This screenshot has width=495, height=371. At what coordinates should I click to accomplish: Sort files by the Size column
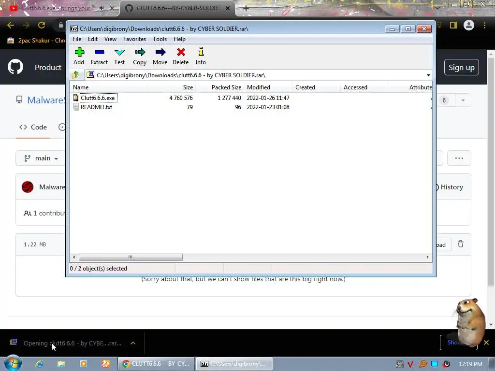(171, 87)
